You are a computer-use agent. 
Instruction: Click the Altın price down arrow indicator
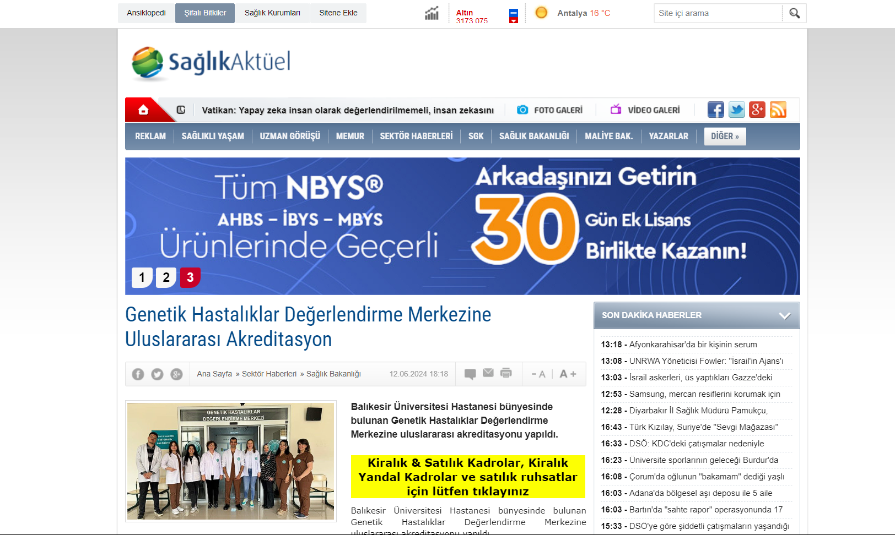[514, 21]
